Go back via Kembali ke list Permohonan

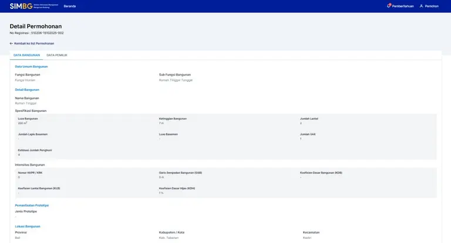click(34, 43)
